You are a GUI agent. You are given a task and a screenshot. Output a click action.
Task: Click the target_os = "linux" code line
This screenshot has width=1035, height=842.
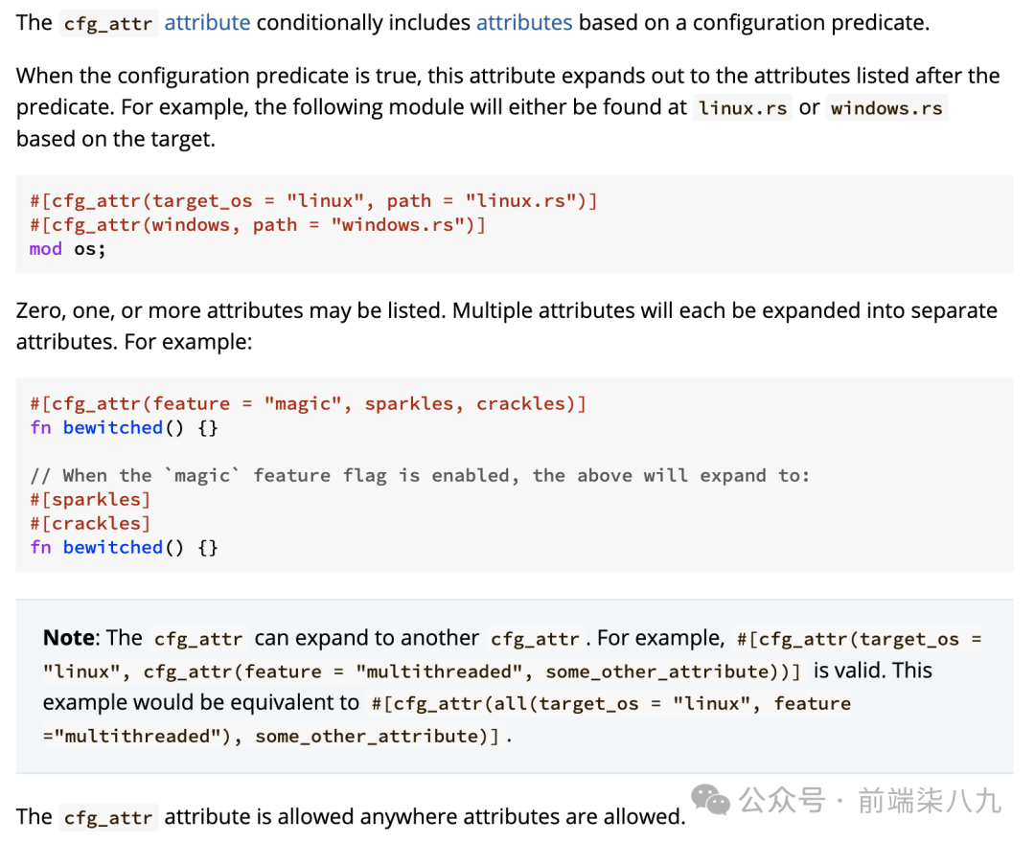313,201
